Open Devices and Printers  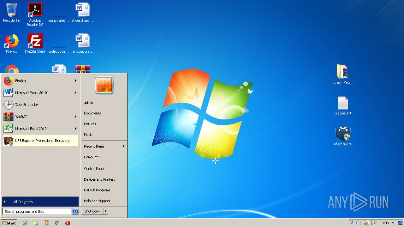coord(99,179)
